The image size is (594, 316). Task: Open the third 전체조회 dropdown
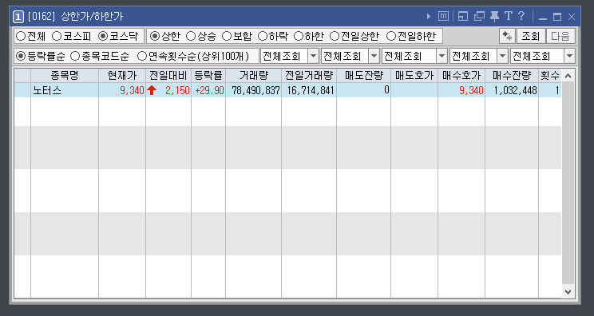pos(442,57)
